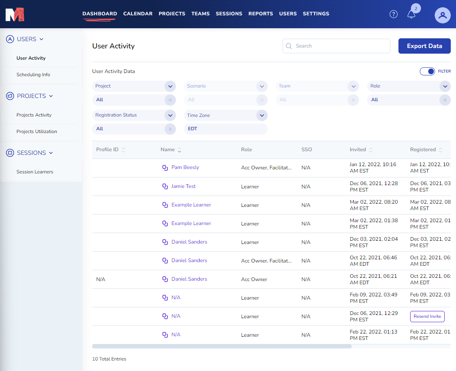
Task: Click the home logo in top-left corner
Action: tap(15, 15)
